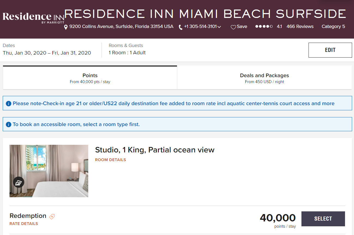This screenshot has width=354, height=235.
Task: Click the map pin address icon
Action: click(x=66, y=27)
